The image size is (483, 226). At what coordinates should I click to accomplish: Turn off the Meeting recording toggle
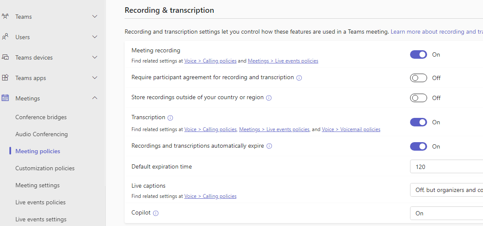[418, 54]
